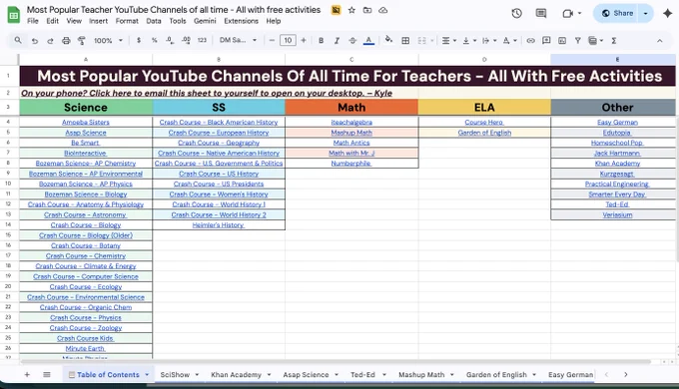
Task: Open filter views dropdown
Action: [x=596, y=40]
